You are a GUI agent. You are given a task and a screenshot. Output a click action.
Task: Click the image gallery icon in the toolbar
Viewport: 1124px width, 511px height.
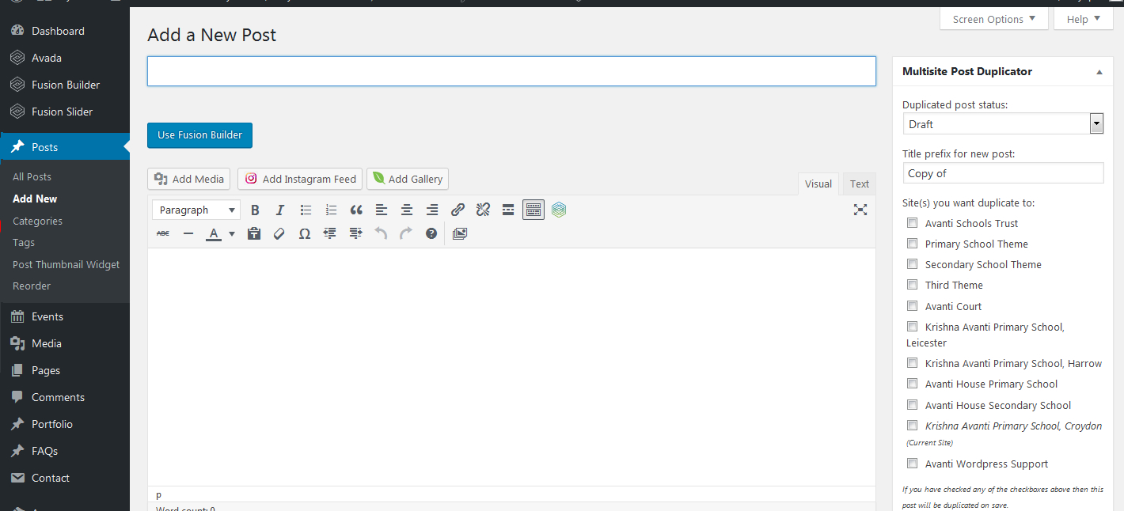coord(460,233)
